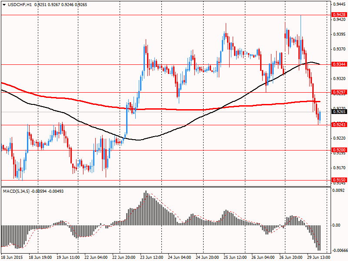Select the USDCHF,H1 symbol title text
The height and width of the screenshot is (261, 348).
click(20, 5)
